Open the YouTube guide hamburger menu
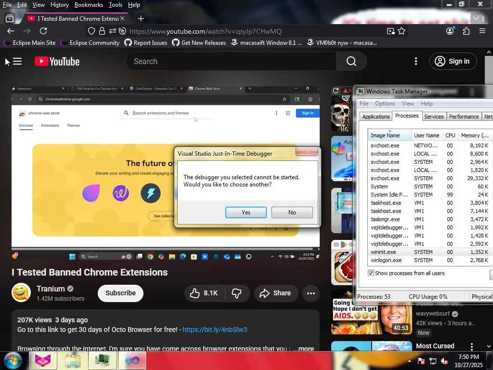 coord(17,61)
